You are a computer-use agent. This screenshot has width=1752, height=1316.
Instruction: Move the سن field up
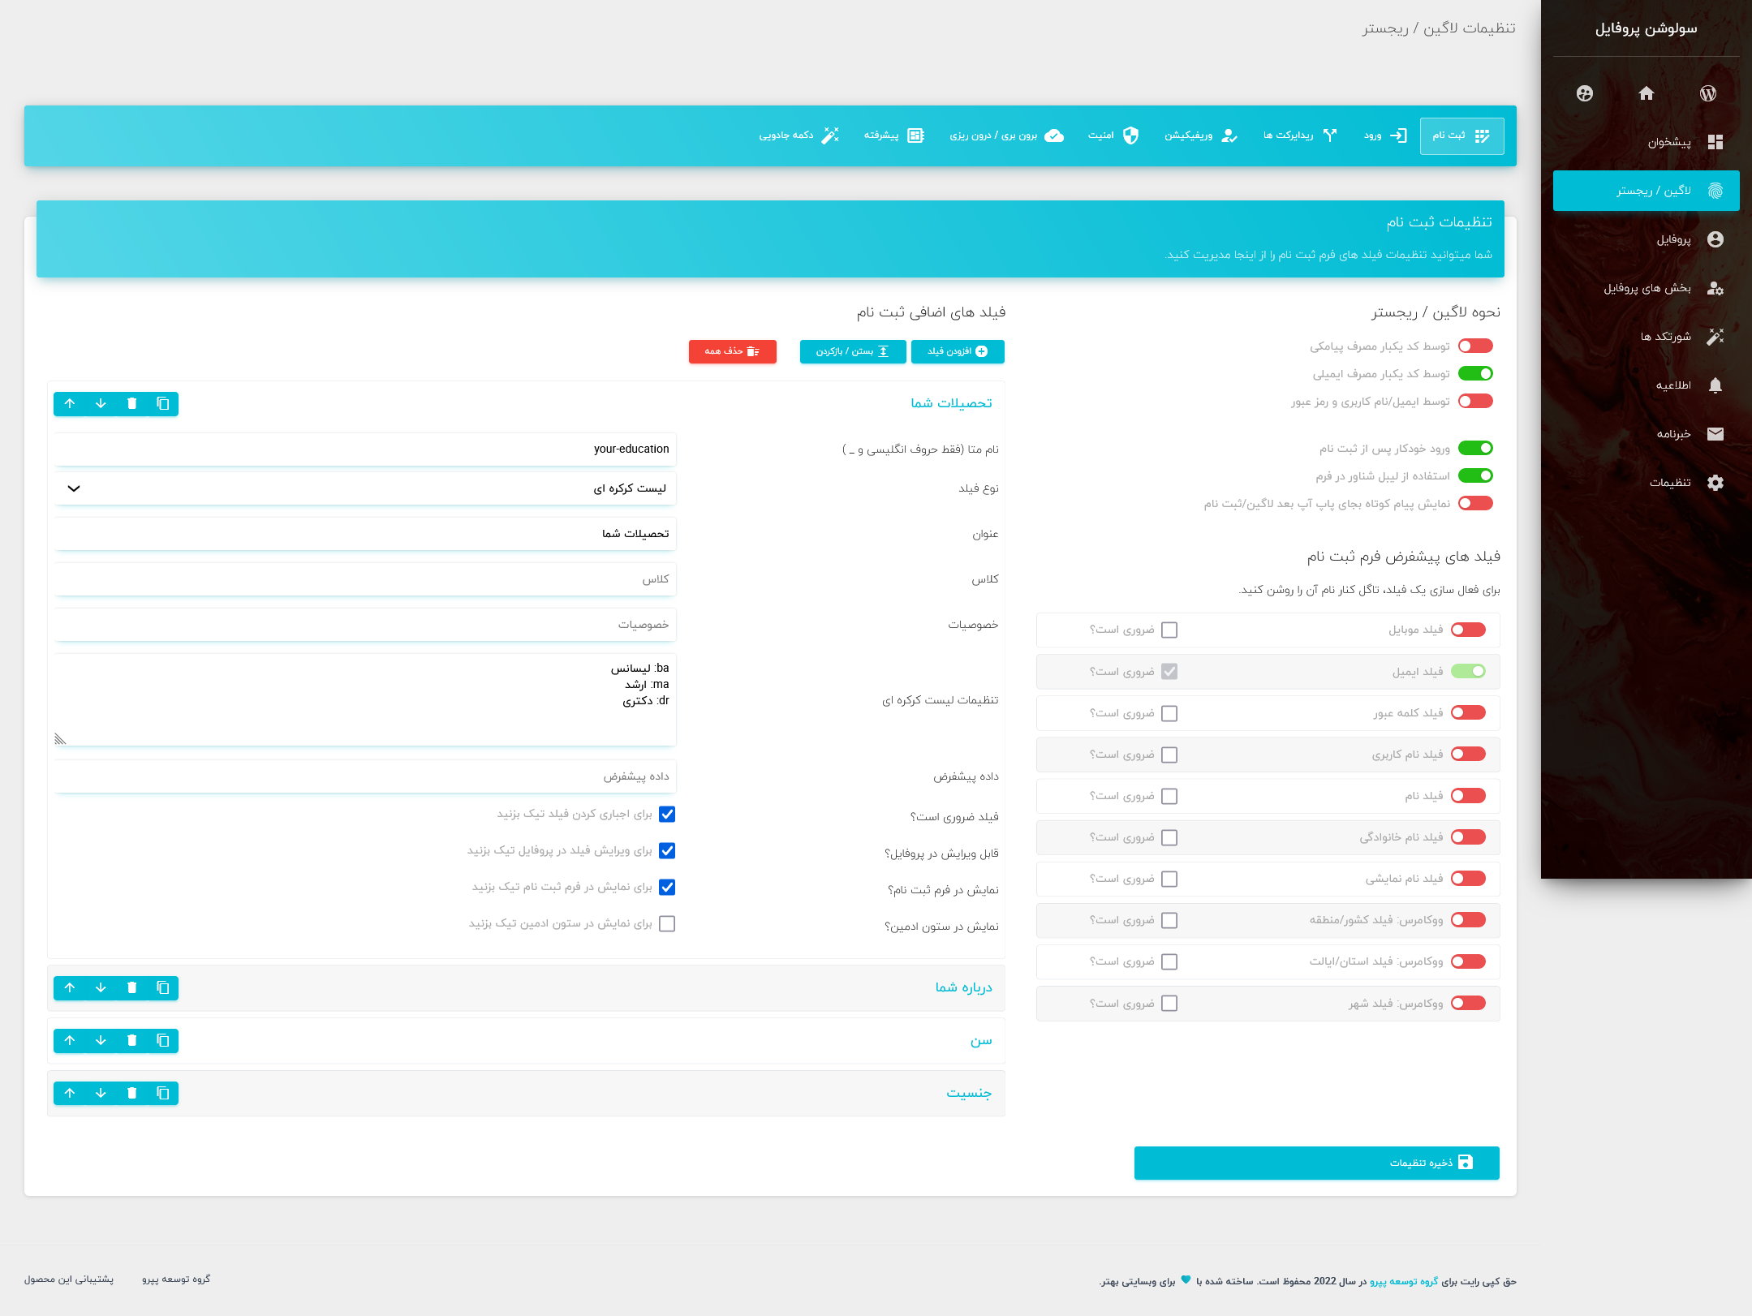click(x=70, y=1040)
